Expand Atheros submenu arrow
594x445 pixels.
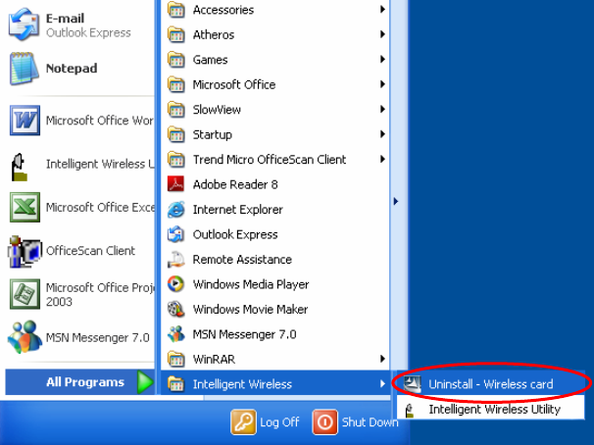point(382,34)
